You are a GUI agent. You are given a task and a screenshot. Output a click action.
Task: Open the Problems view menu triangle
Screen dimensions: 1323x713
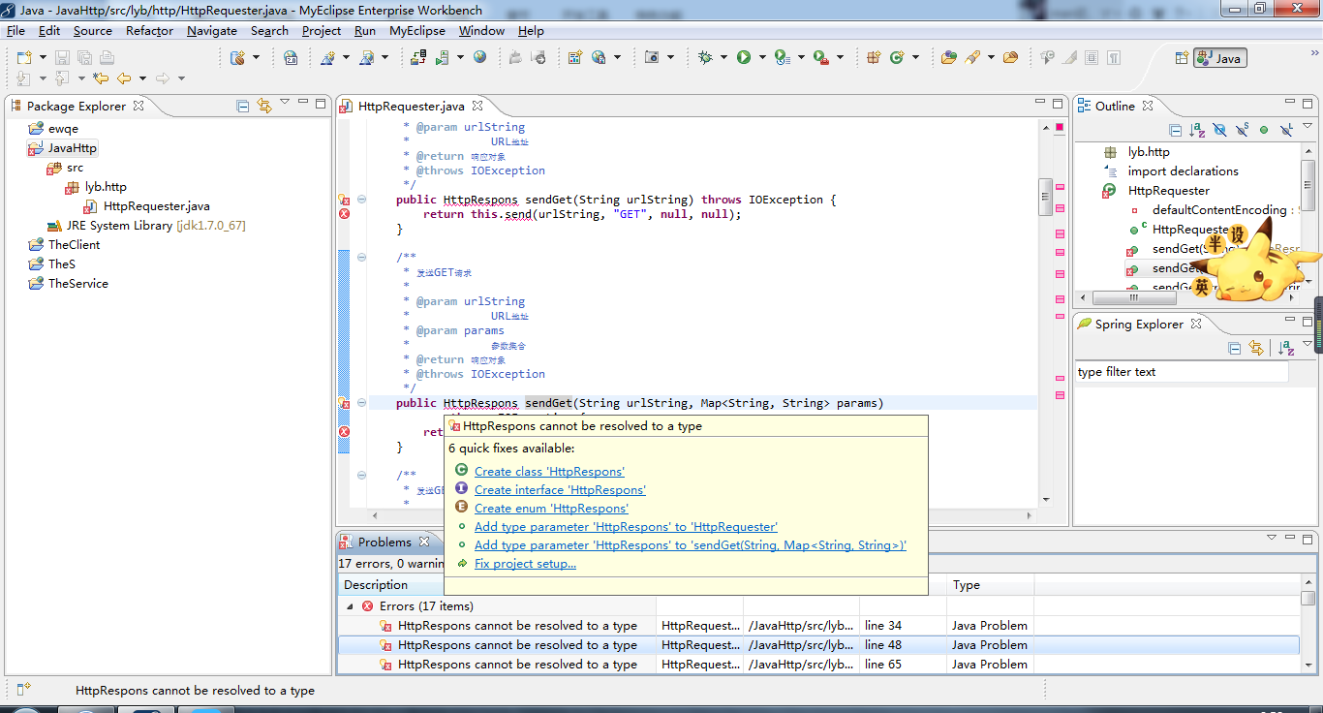[1272, 537]
